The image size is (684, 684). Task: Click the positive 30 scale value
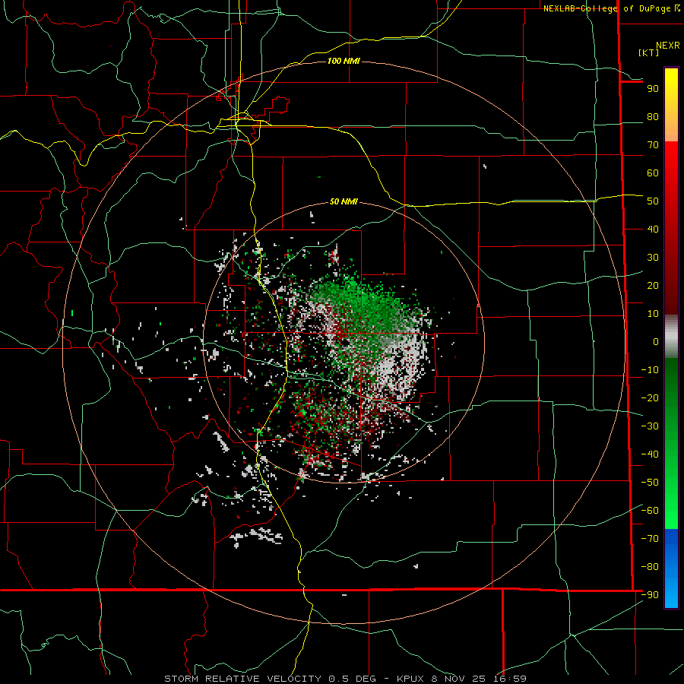(x=653, y=258)
